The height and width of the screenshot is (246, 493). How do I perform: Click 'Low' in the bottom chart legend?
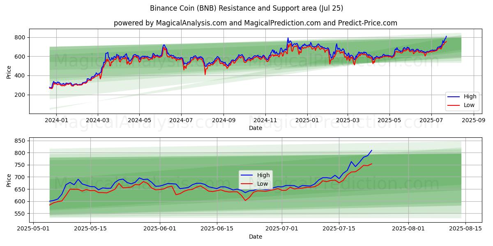point(263,184)
